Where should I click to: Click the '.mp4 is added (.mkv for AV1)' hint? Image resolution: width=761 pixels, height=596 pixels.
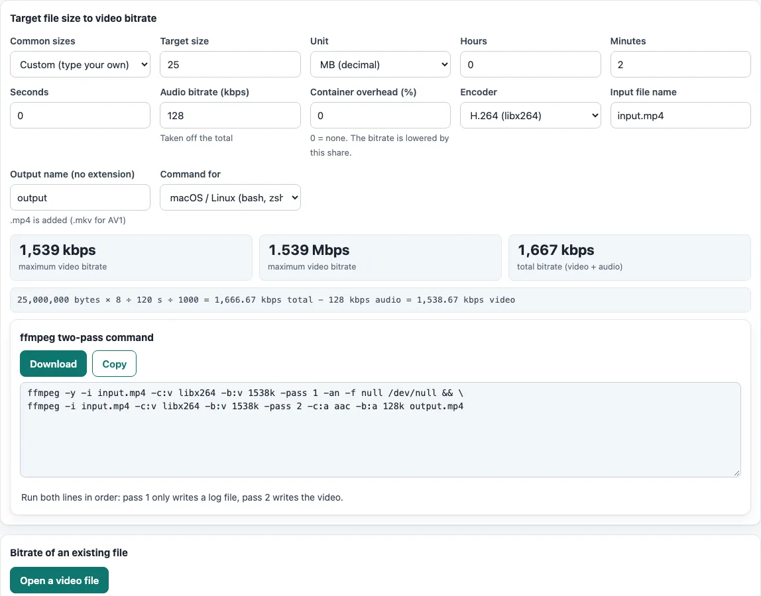68,220
